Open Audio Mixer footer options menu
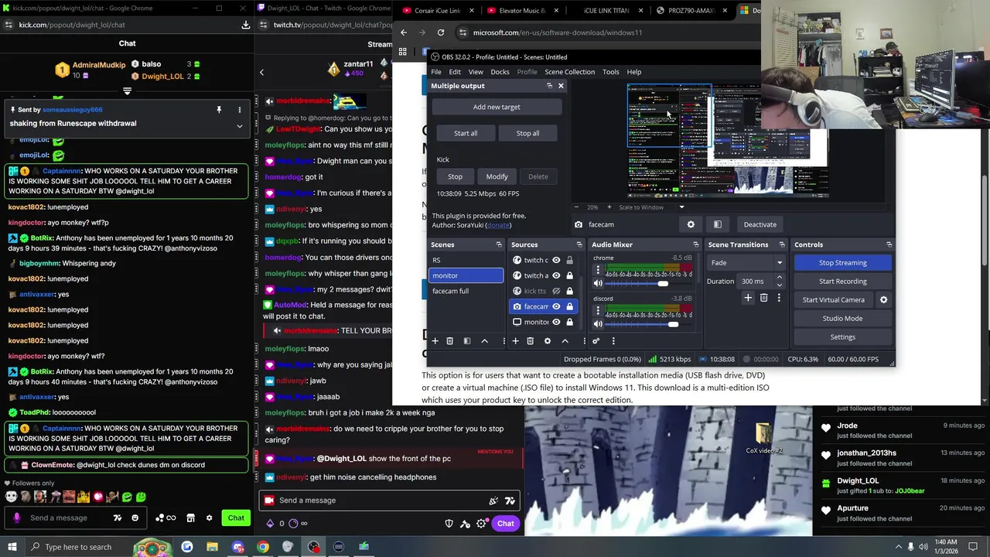Screen dimensions: 990x557 click(x=613, y=341)
